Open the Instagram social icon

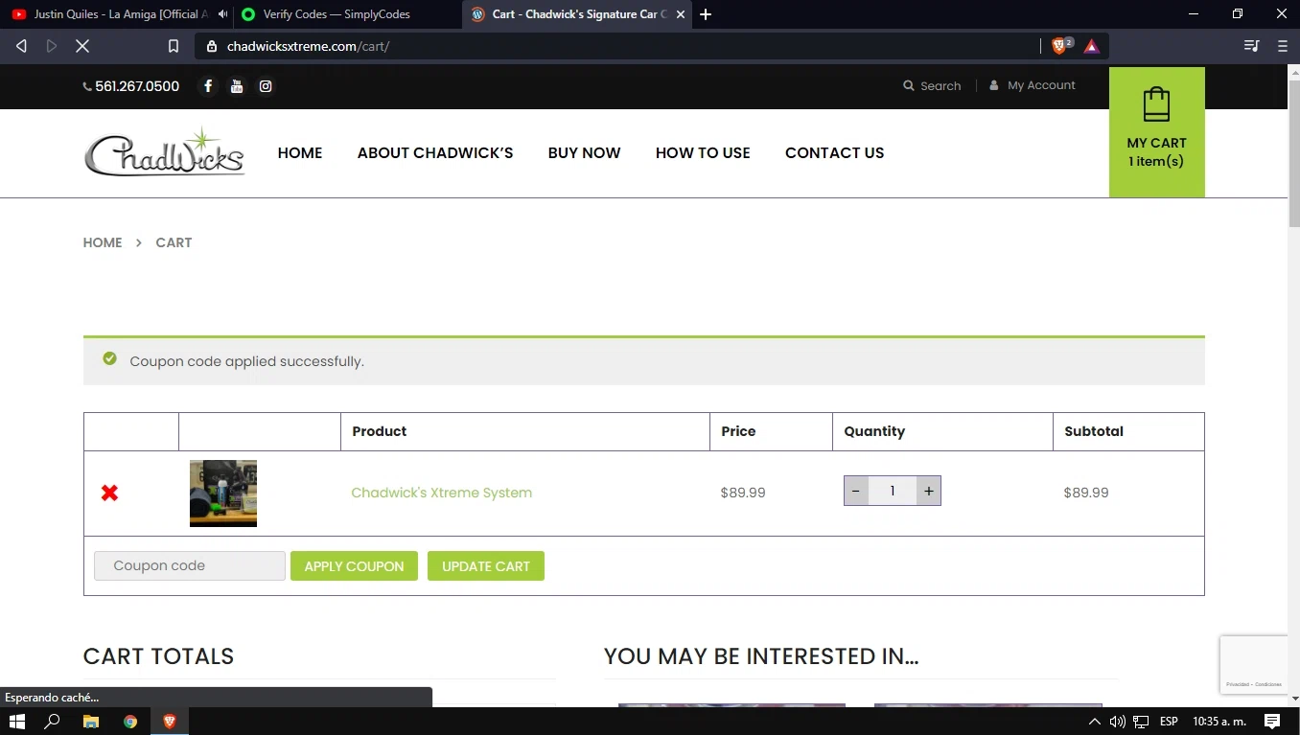(266, 86)
